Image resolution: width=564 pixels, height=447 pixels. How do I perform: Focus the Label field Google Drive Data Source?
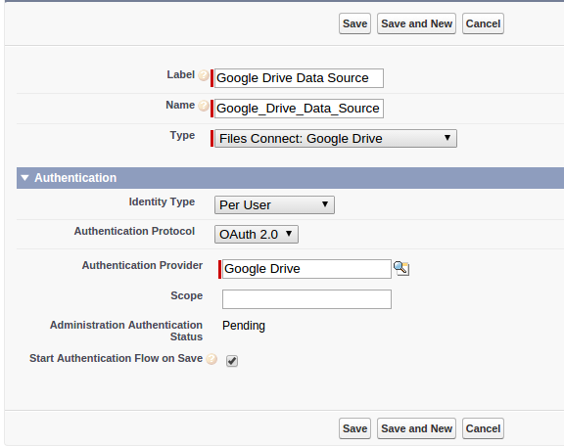(299, 78)
